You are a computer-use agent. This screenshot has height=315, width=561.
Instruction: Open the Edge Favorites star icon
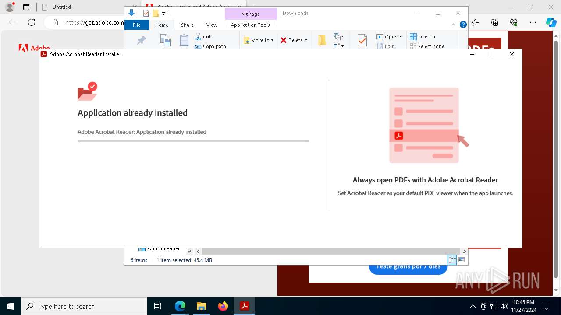tap(475, 22)
